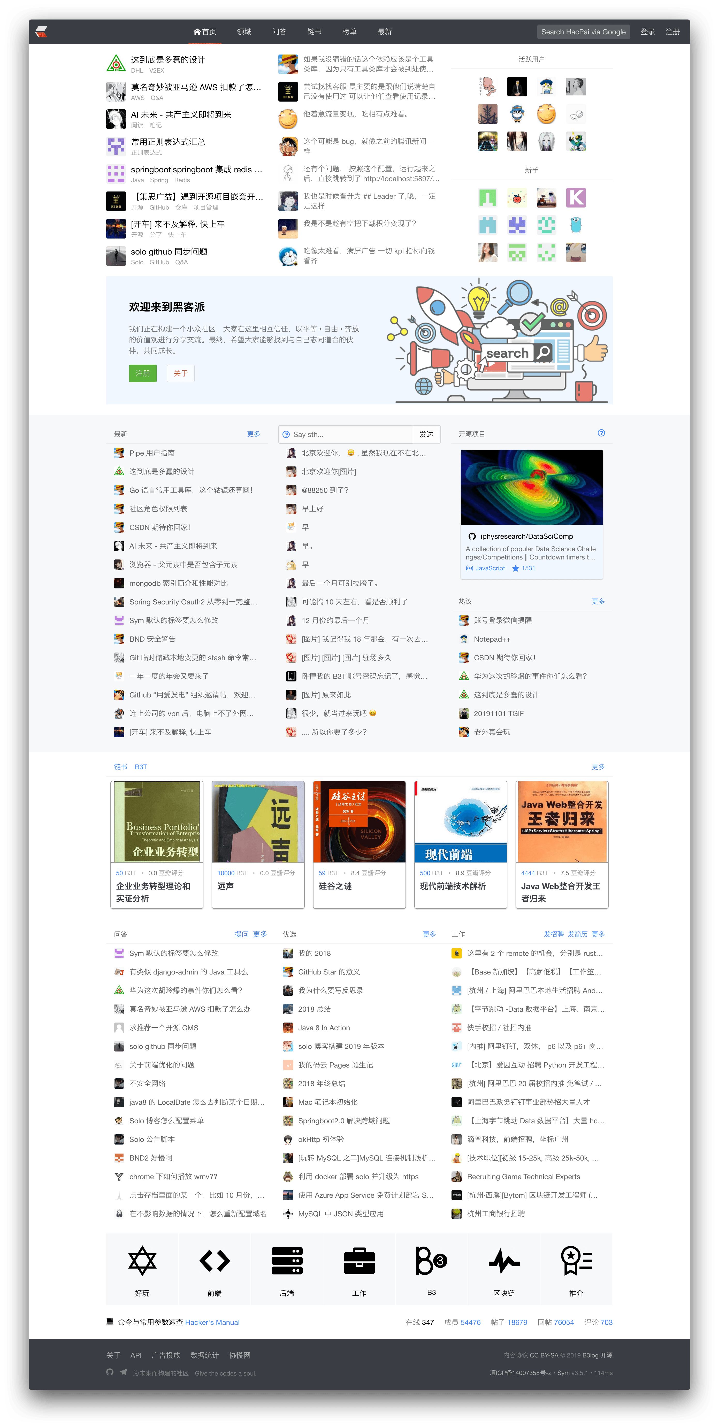Click 广告投放 in the footer
The width and height of the screenshot is (719, 1428).
pyautogui.click(x=166, y=1355)
